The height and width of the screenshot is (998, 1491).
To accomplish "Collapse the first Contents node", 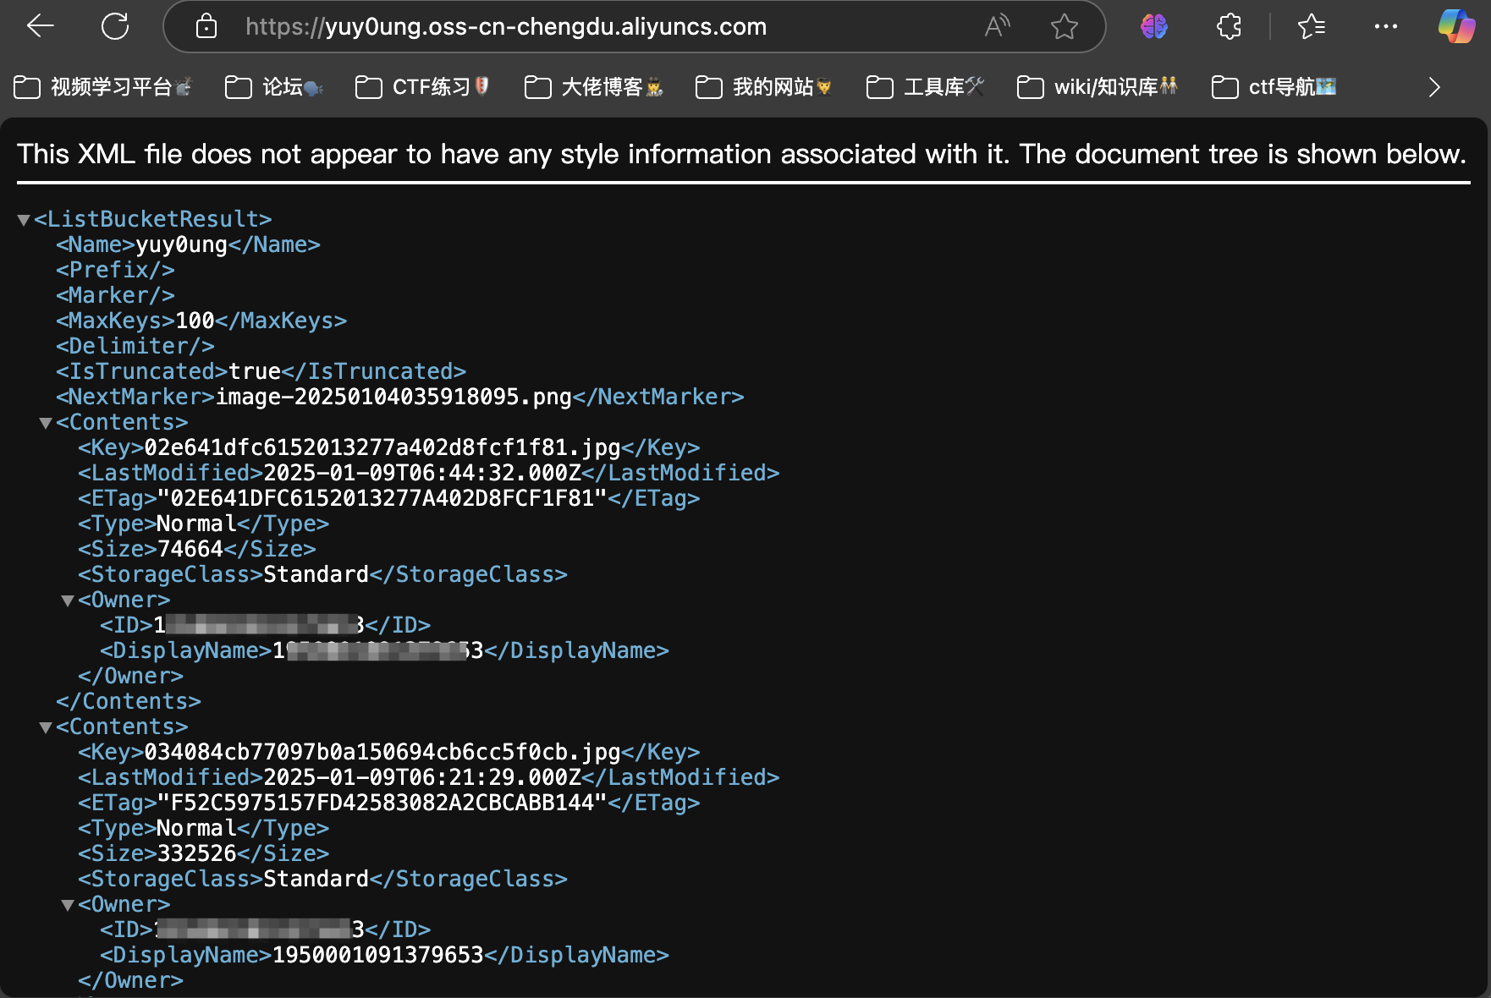I will click(x=46, y=423).
